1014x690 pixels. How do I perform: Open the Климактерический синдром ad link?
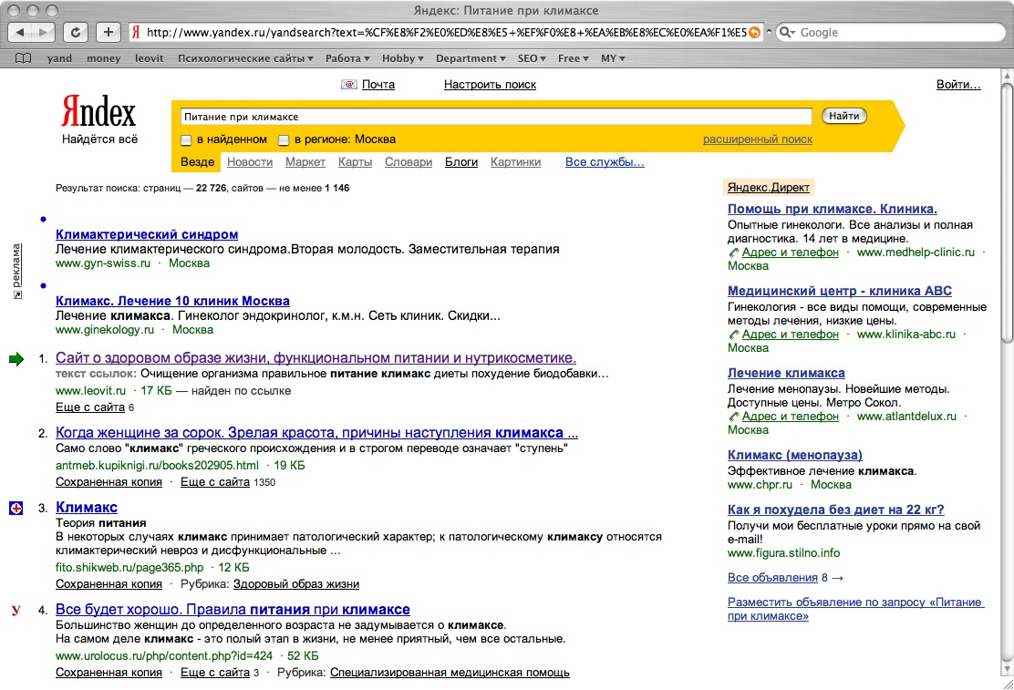[x=147, y=234]
